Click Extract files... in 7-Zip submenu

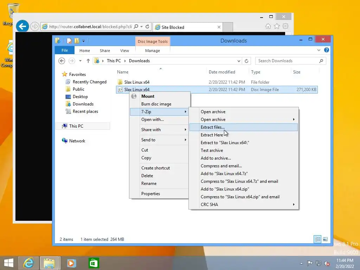(x=244, y=127)
